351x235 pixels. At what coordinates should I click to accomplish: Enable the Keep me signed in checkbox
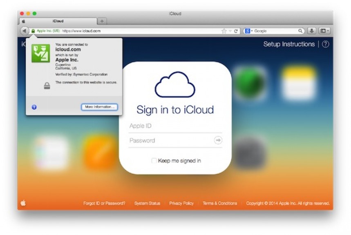pos(154,161)
